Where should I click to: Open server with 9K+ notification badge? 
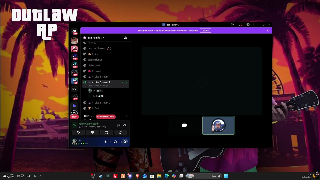[74, 57]
